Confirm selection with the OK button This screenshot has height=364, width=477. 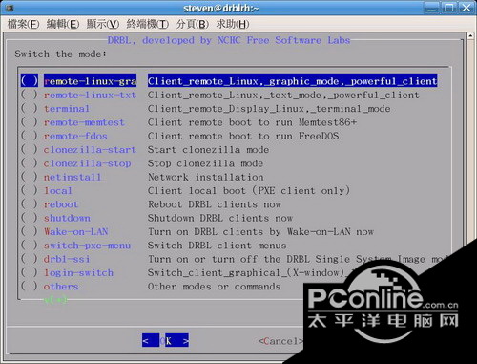point(165,341)
